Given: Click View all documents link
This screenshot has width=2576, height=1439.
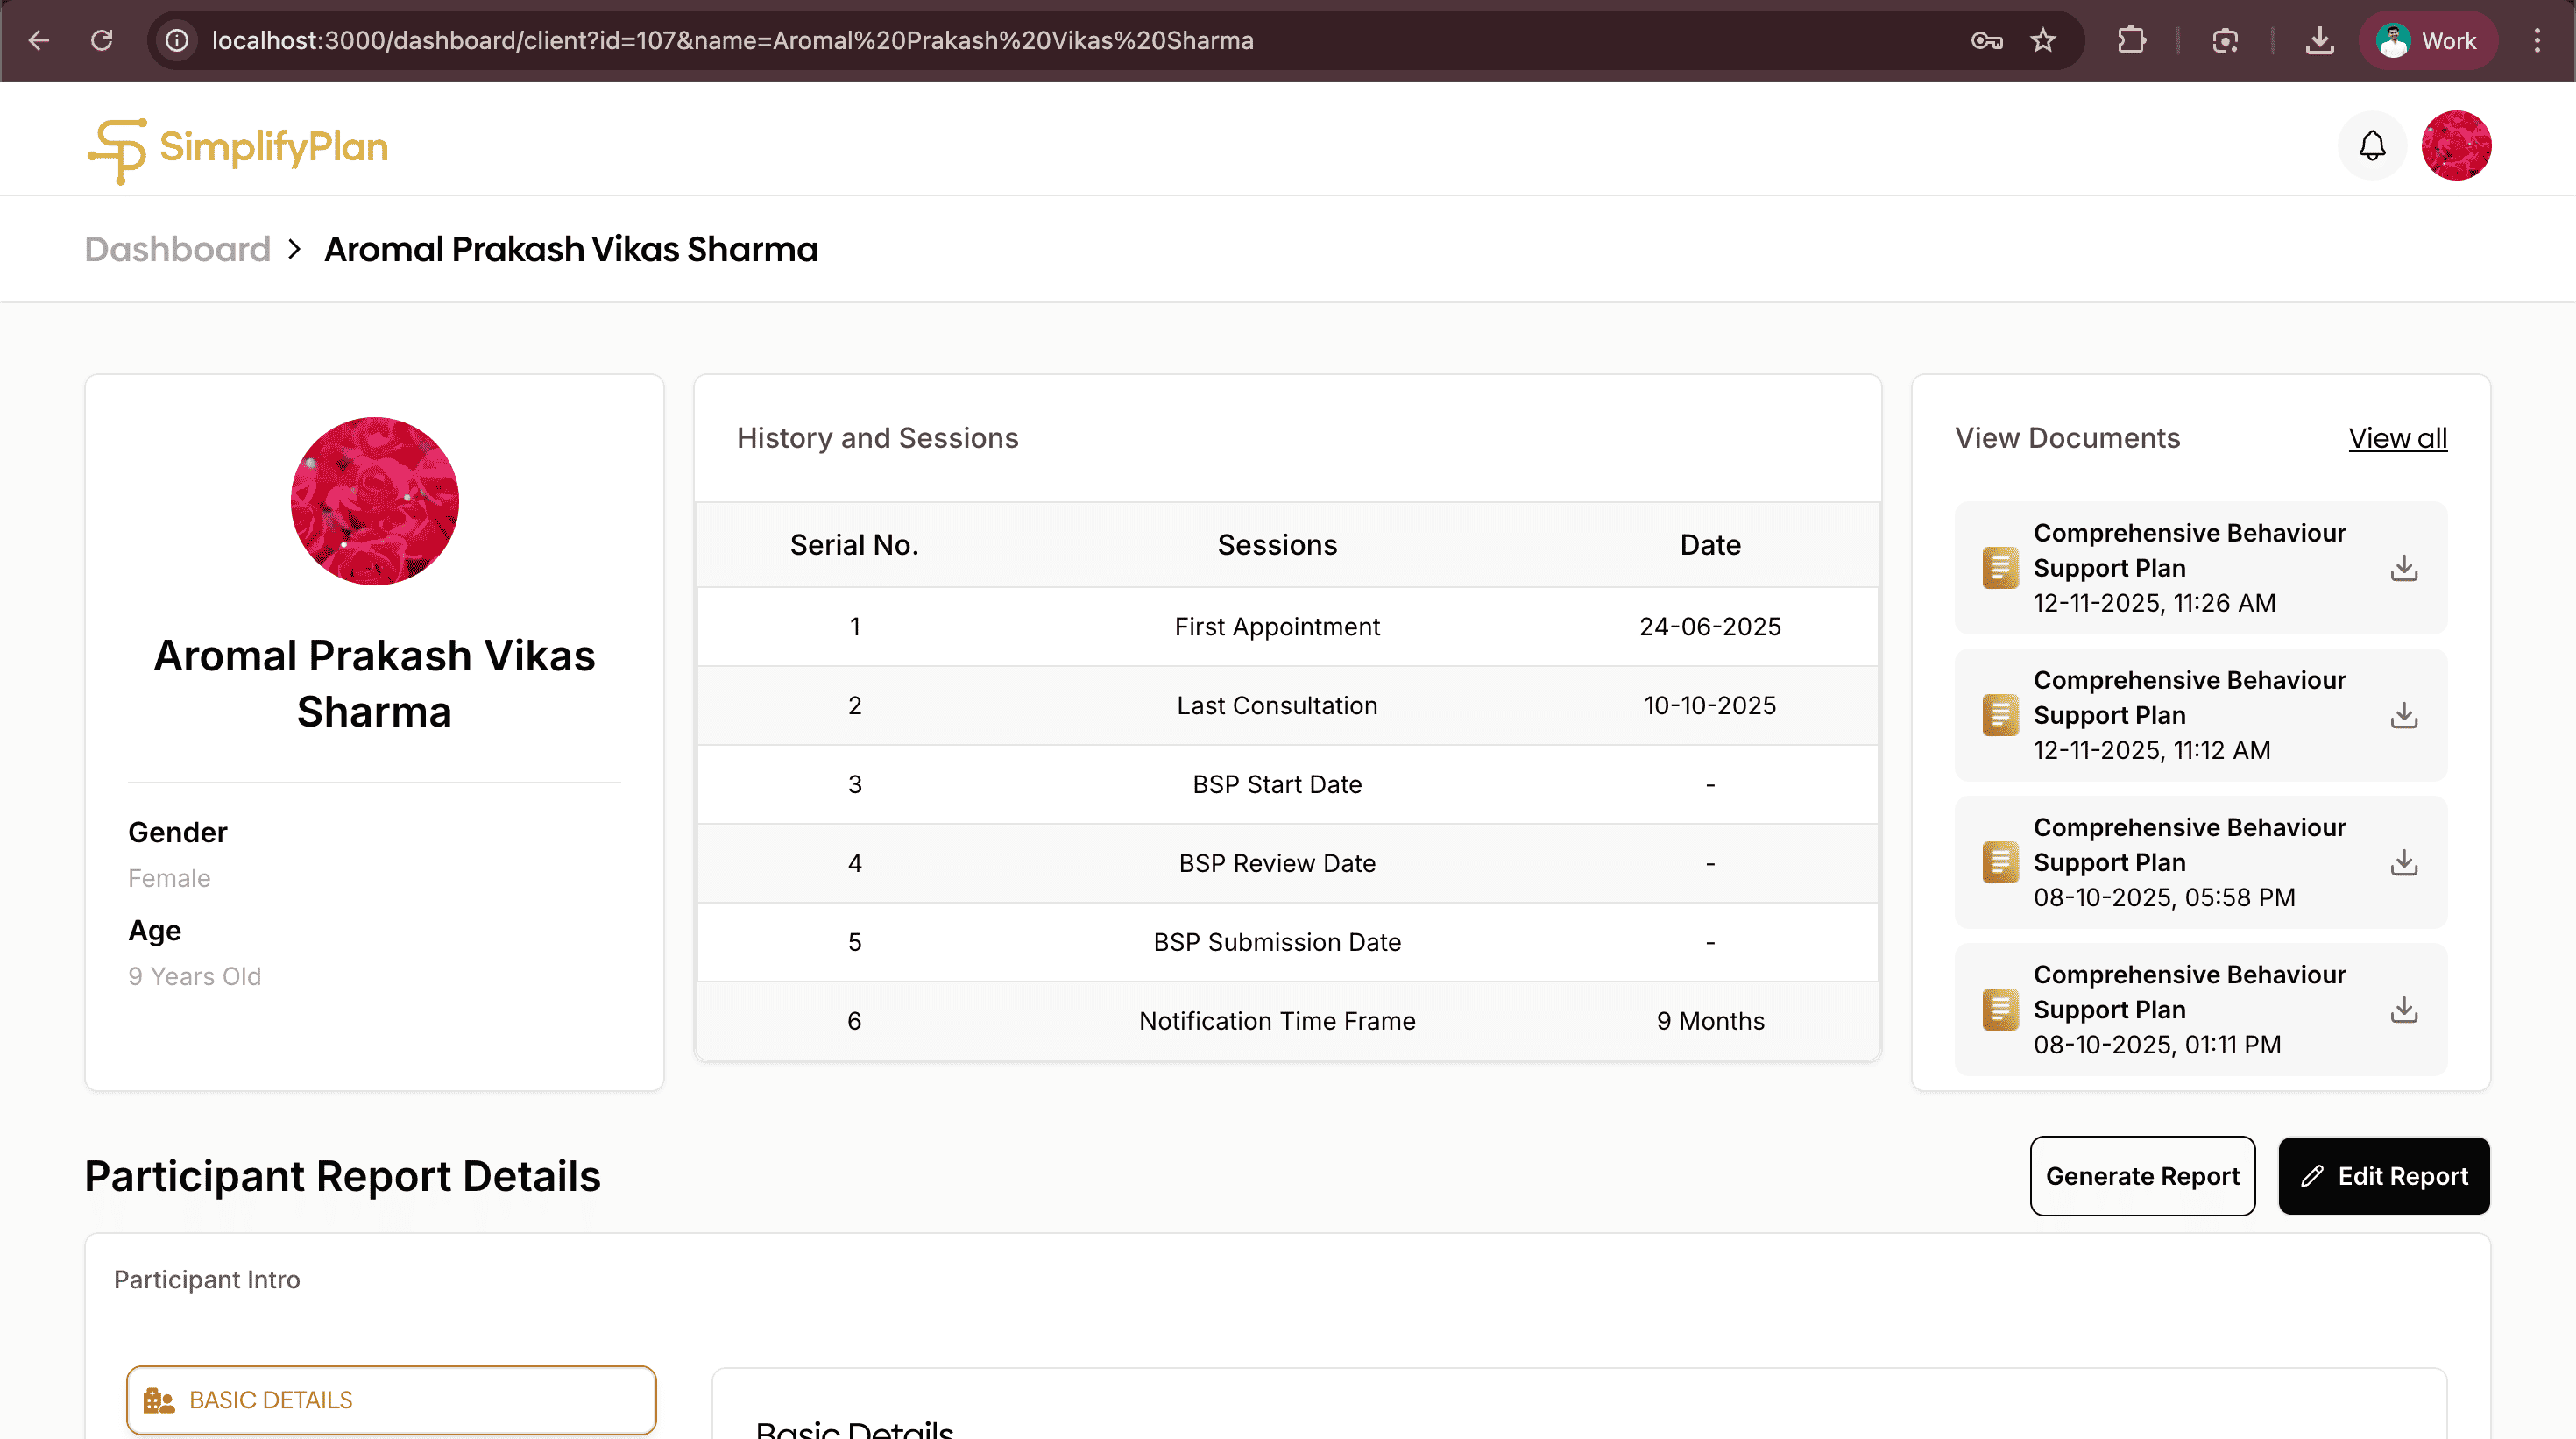Looking at the screenshot, I should click(2397, 438).
